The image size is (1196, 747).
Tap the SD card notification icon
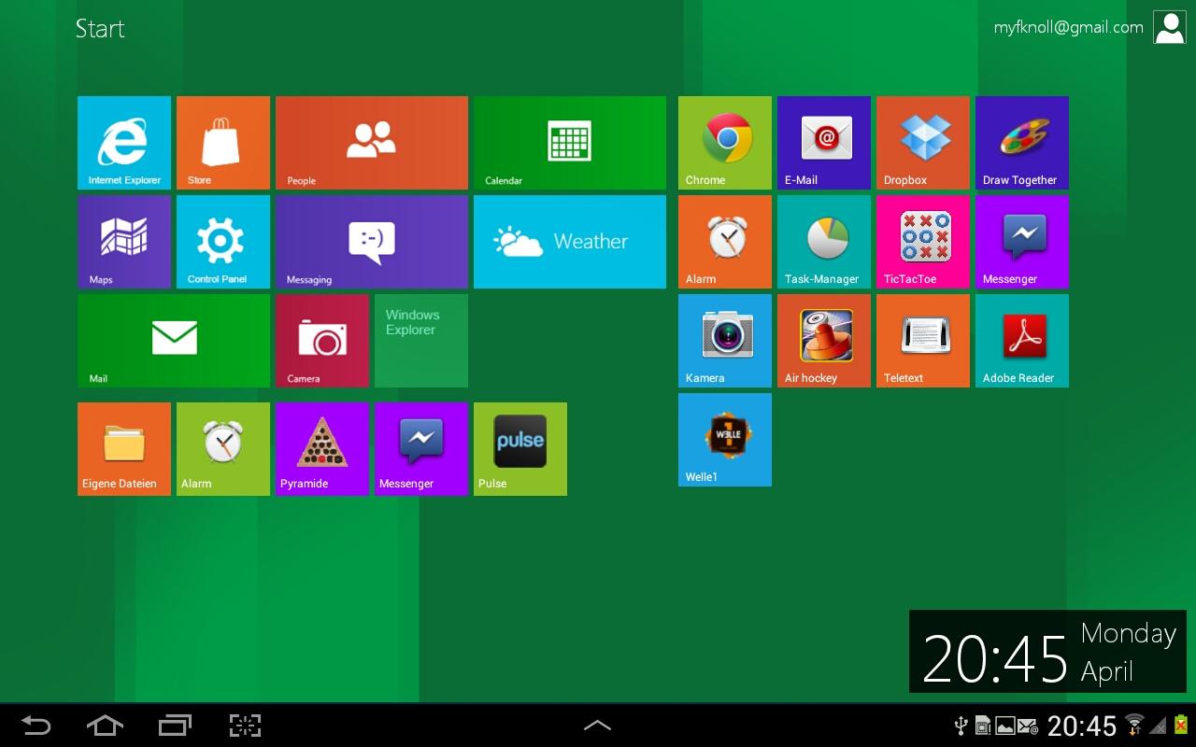tap(983, 726)
